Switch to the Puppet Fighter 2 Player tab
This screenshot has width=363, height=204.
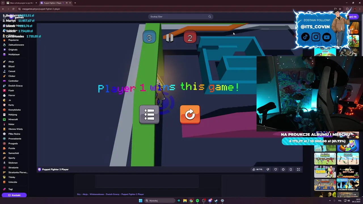[56, 3]
